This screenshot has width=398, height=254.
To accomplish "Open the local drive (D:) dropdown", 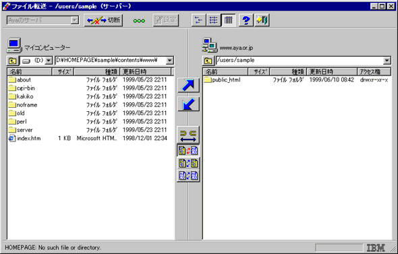I will (49, 61).
